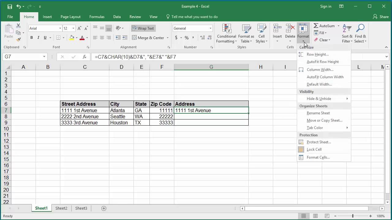
Task: Click the Merge & Center button
Action: click(148, 38)
